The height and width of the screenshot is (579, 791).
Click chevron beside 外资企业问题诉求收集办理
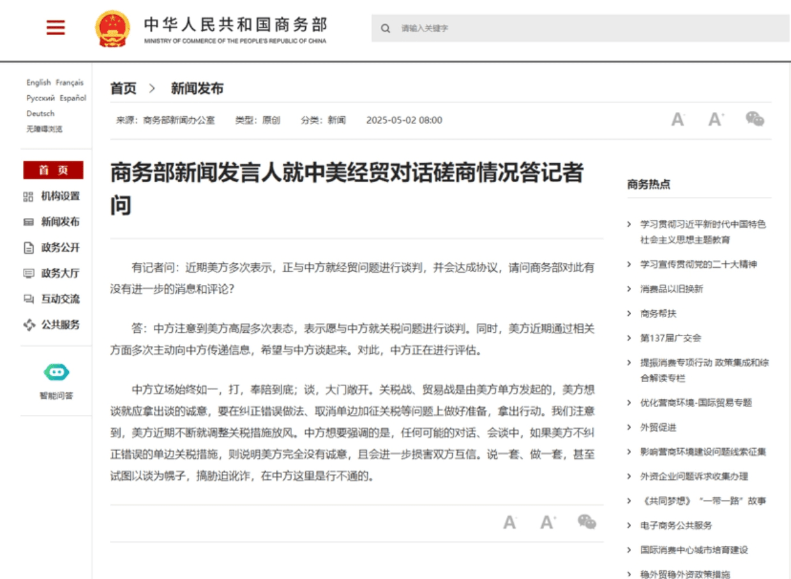point(629,476)
